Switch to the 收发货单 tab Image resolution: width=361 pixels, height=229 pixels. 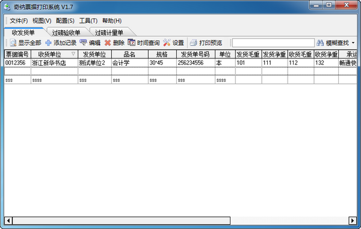pyautogui.click(x=23, y=33)
